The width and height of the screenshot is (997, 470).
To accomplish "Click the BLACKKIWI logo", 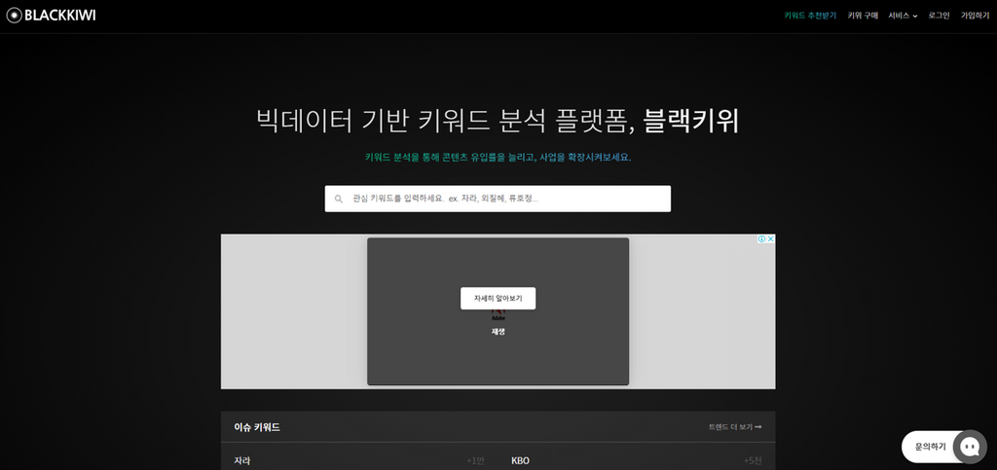I will click(x=51, y=16).
